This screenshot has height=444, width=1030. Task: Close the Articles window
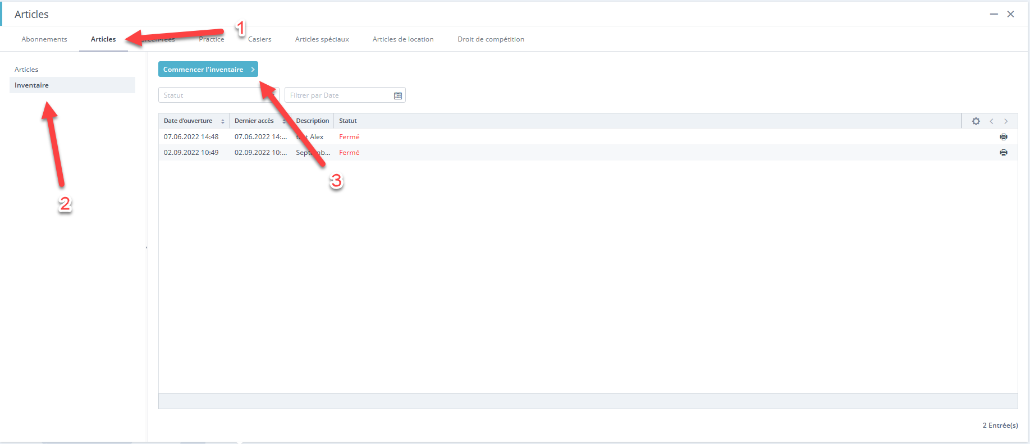pos(1010,14)
